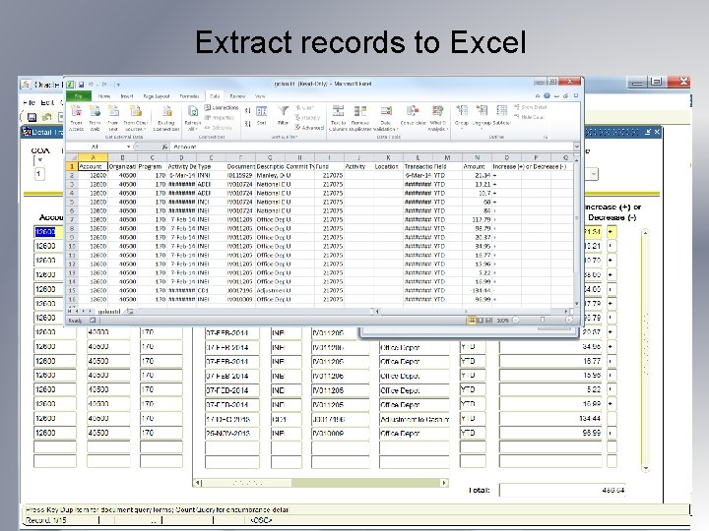Choose From Web in Get External Data
This screenshot has height=531, width=709.
tap(95, 117)
